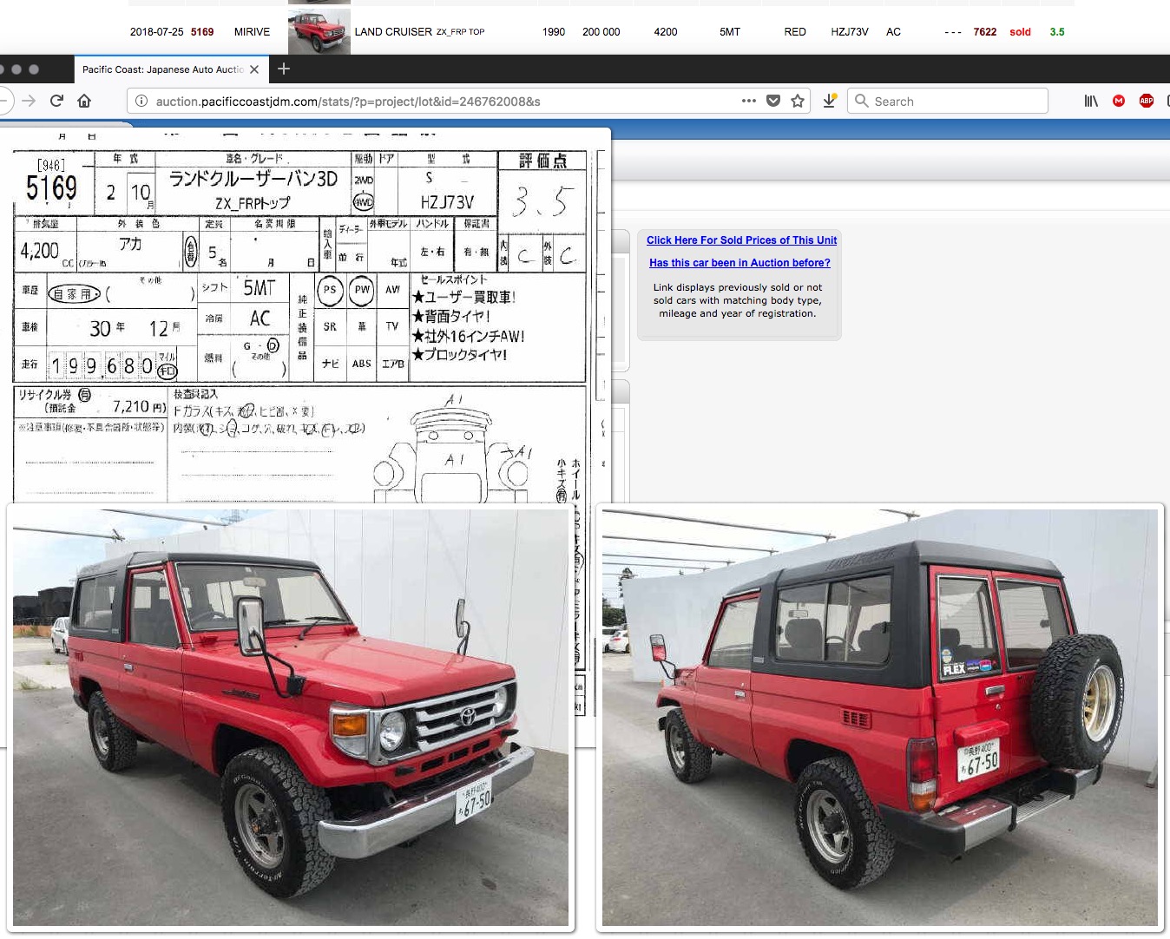The image size is (1170, 939).
Task: Save page to Pocket icon
Action: pos(773,101)
